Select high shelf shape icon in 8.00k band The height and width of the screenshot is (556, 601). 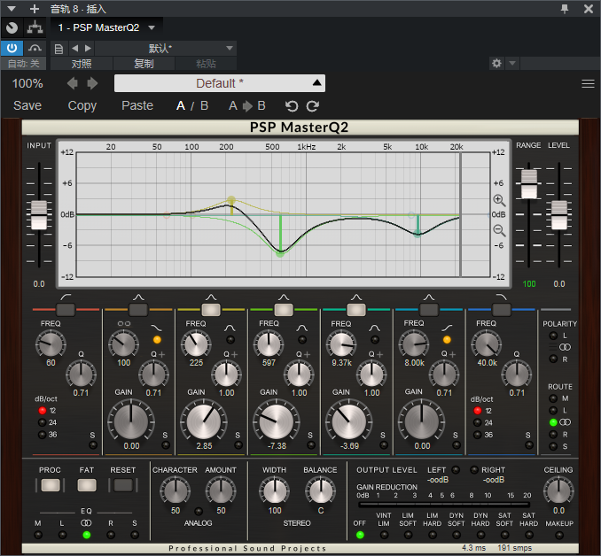tap(447, 328)
